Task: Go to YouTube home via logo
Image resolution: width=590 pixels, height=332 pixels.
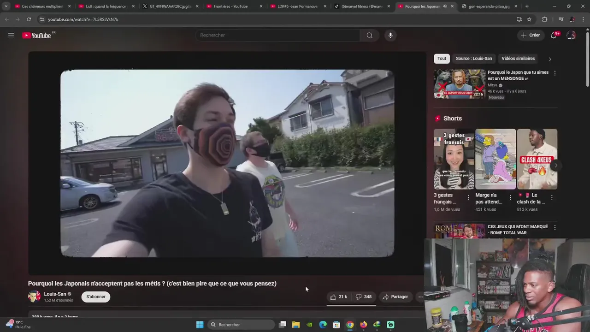Action: [x=36, y=36]
